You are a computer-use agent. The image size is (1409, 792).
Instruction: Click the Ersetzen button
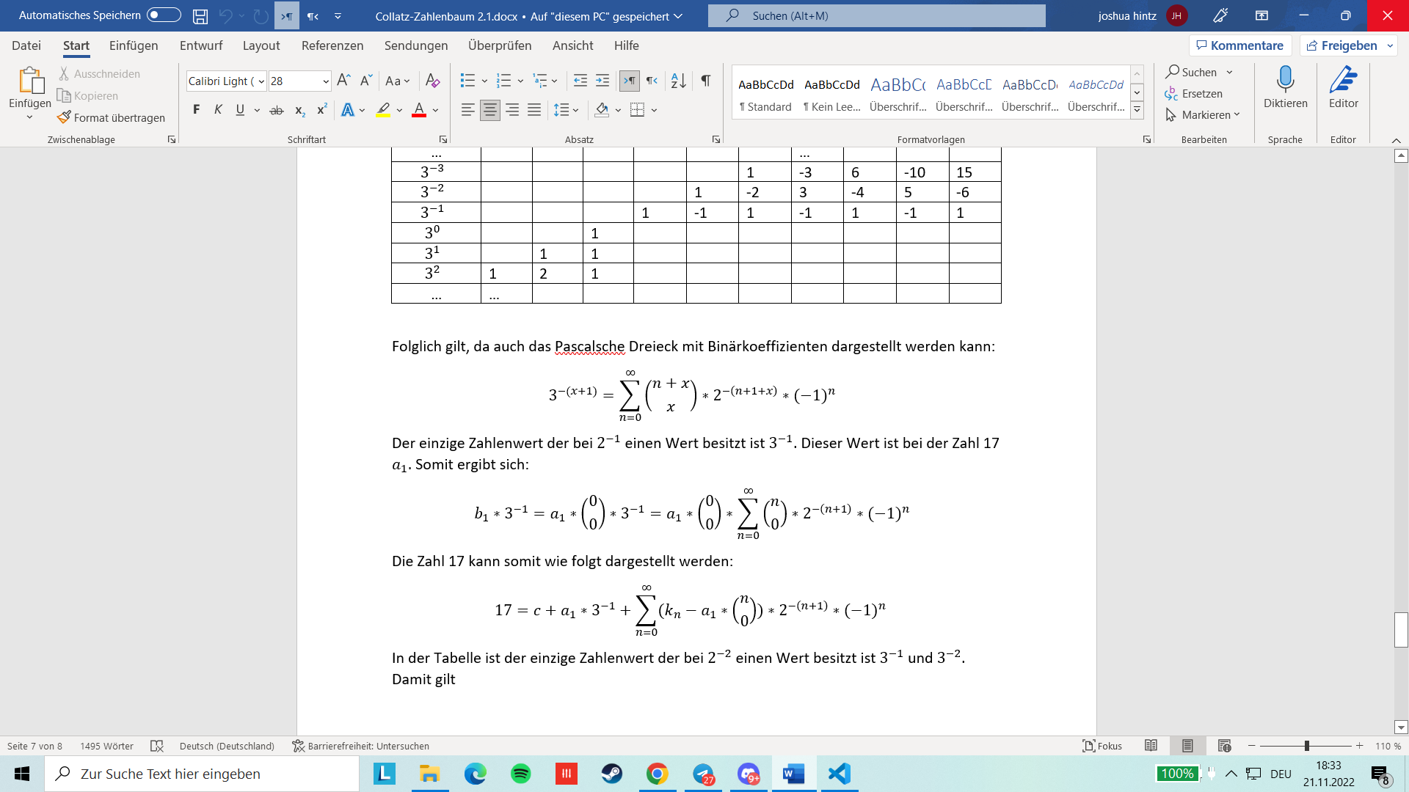coord(1194,94)
